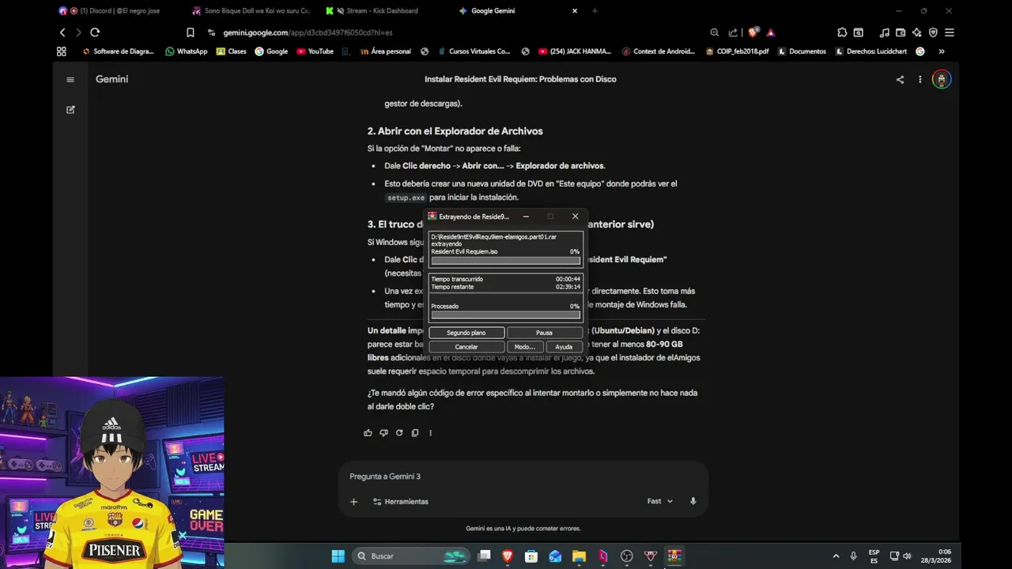Open a new browser tab
This screenshot has width=1012, height=569.
point(595,11)
